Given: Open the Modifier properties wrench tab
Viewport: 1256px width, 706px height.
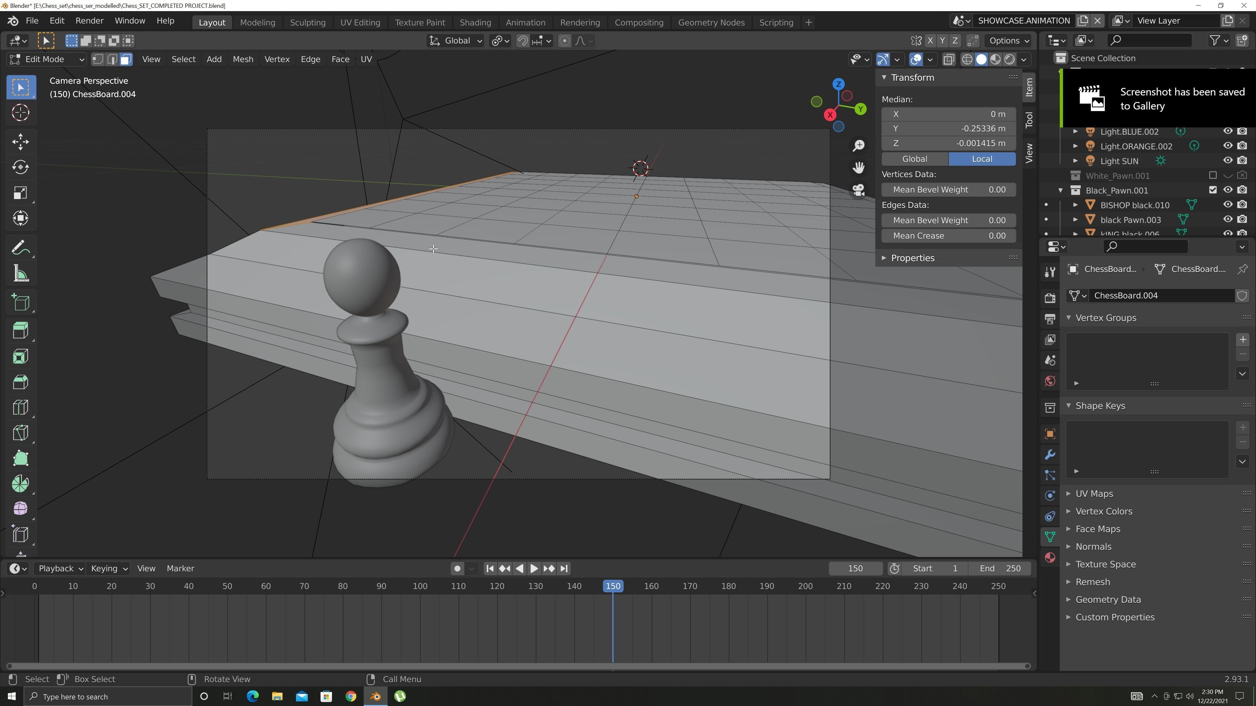Looking at the screenshot, I should (x=1050, y=455).
